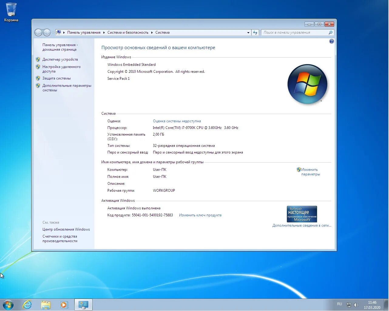
Task: Click the System control panel taskbar button
Action: tap(83, 305)
